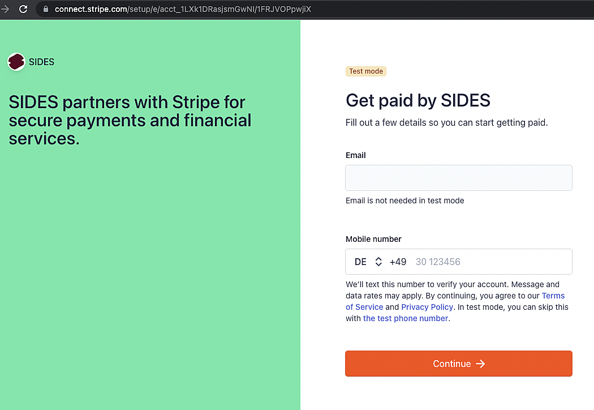The width and height of the screenshot is (594, 410).
Task: Click the arrow inside the Continue button
Action: (x=480, y=364)
